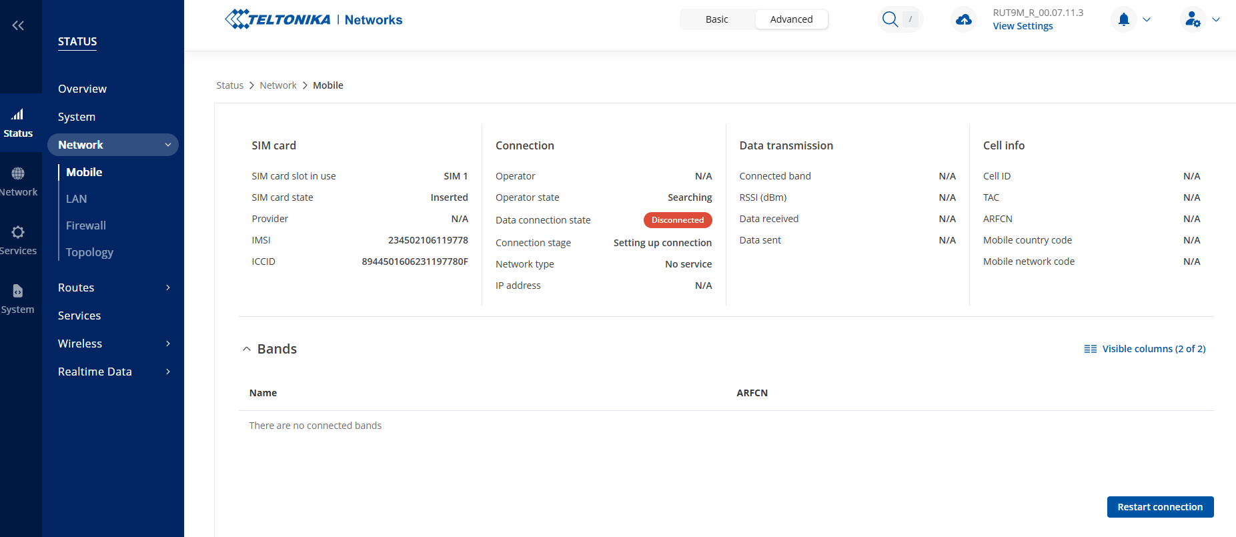
Task: Open the Services gear icon in rail
Action: 18,232
